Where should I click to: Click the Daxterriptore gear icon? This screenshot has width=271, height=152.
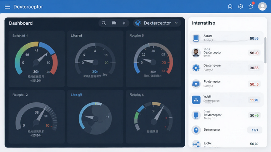(x=196, y=68)
